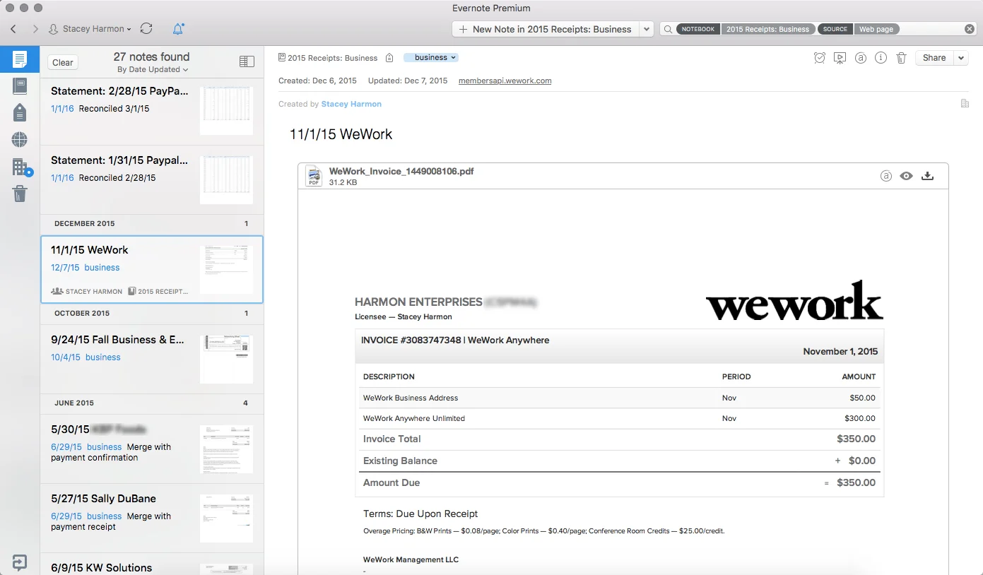The height and width of the screenshot is (575, 983).
Task: Select the 11/1/15 WeWork note in list
Action: [x=152, y=270]
